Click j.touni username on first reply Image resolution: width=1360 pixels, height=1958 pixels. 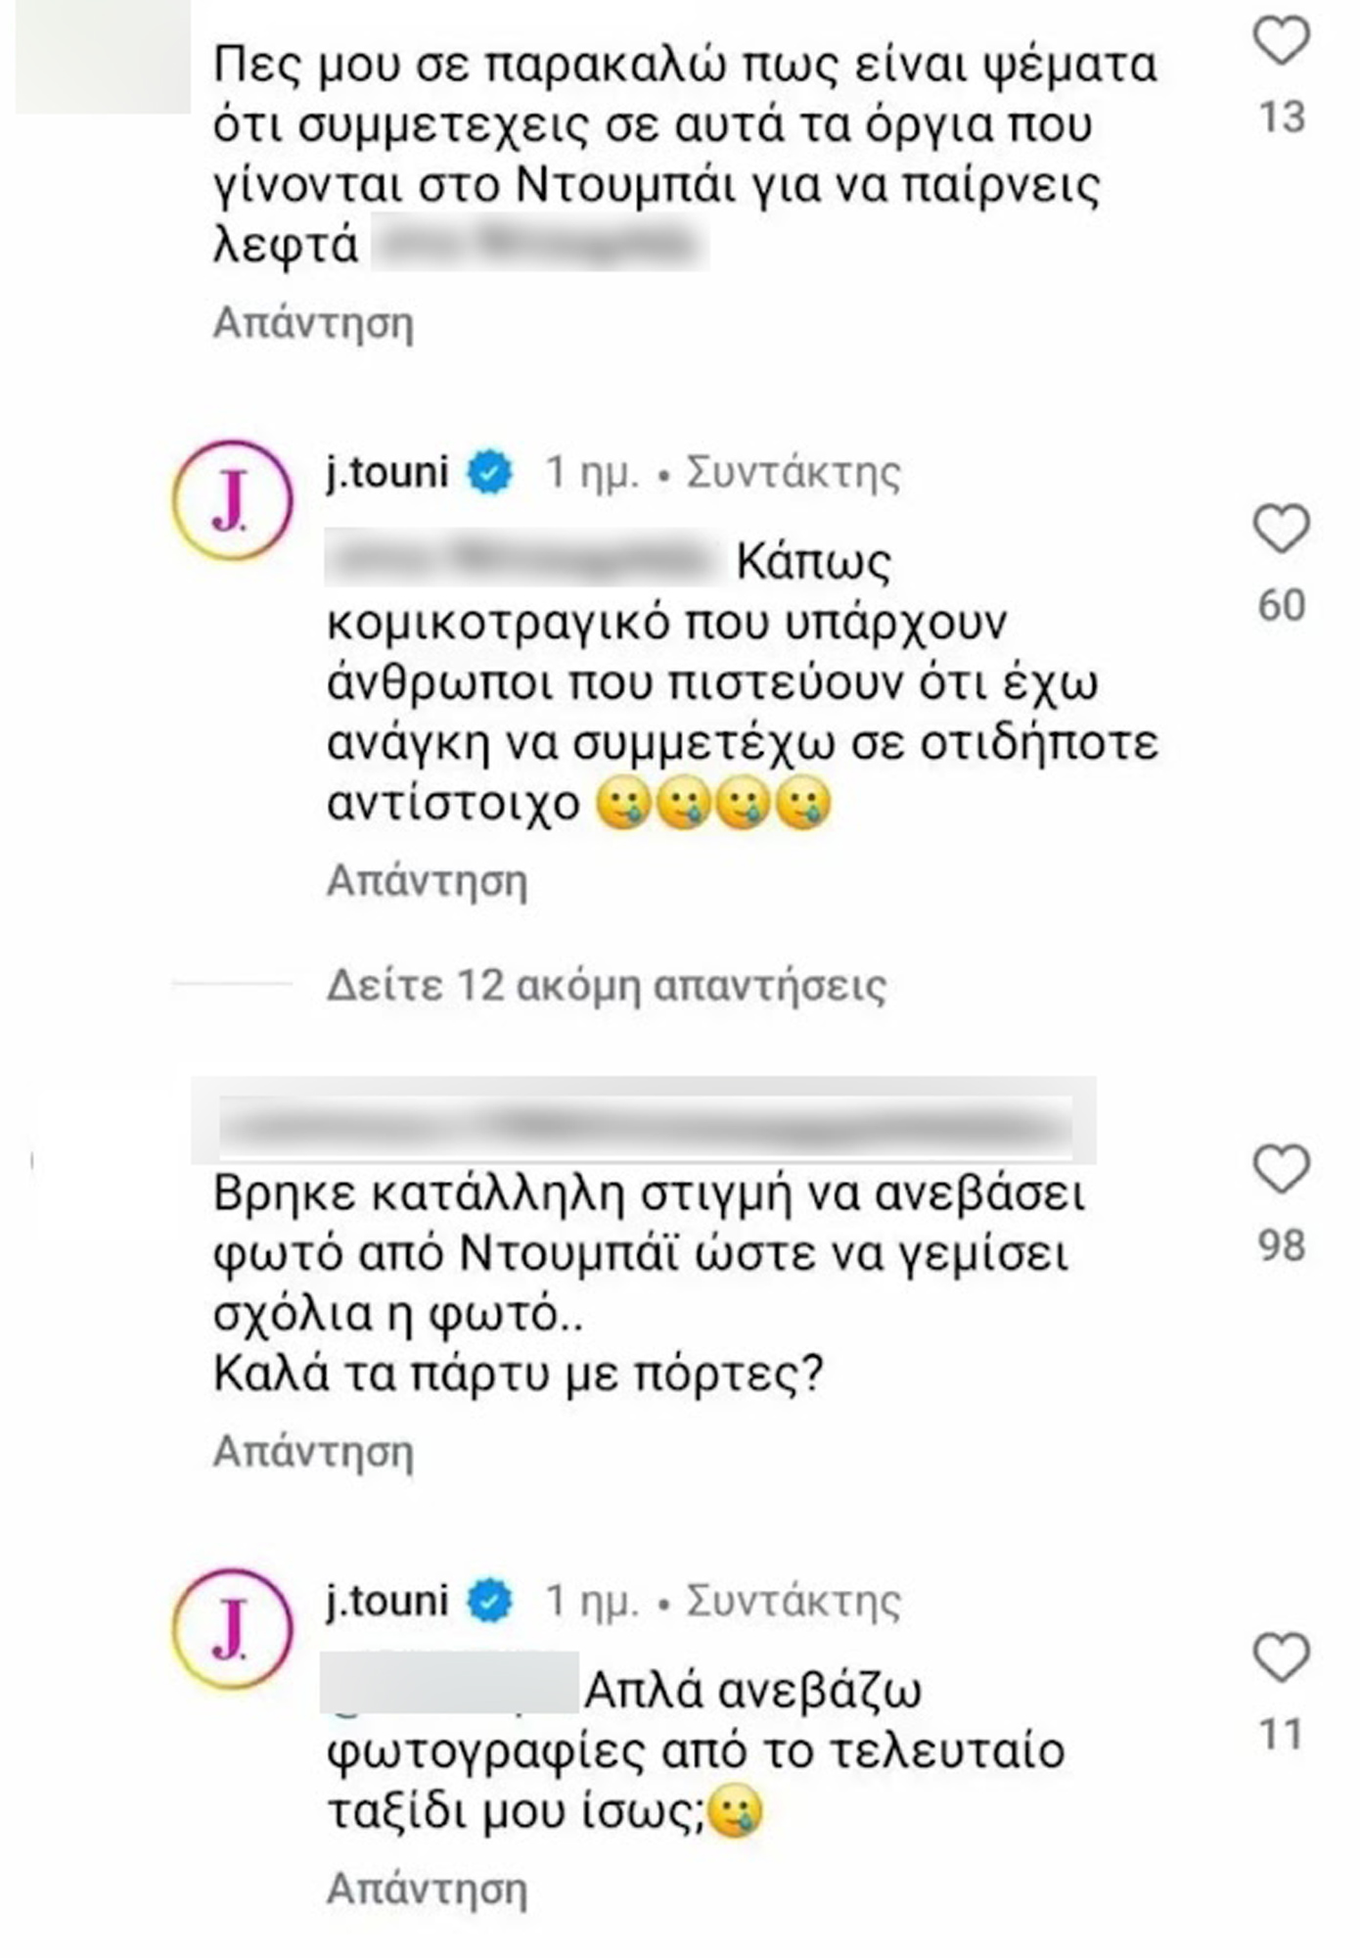click(387, 473)
